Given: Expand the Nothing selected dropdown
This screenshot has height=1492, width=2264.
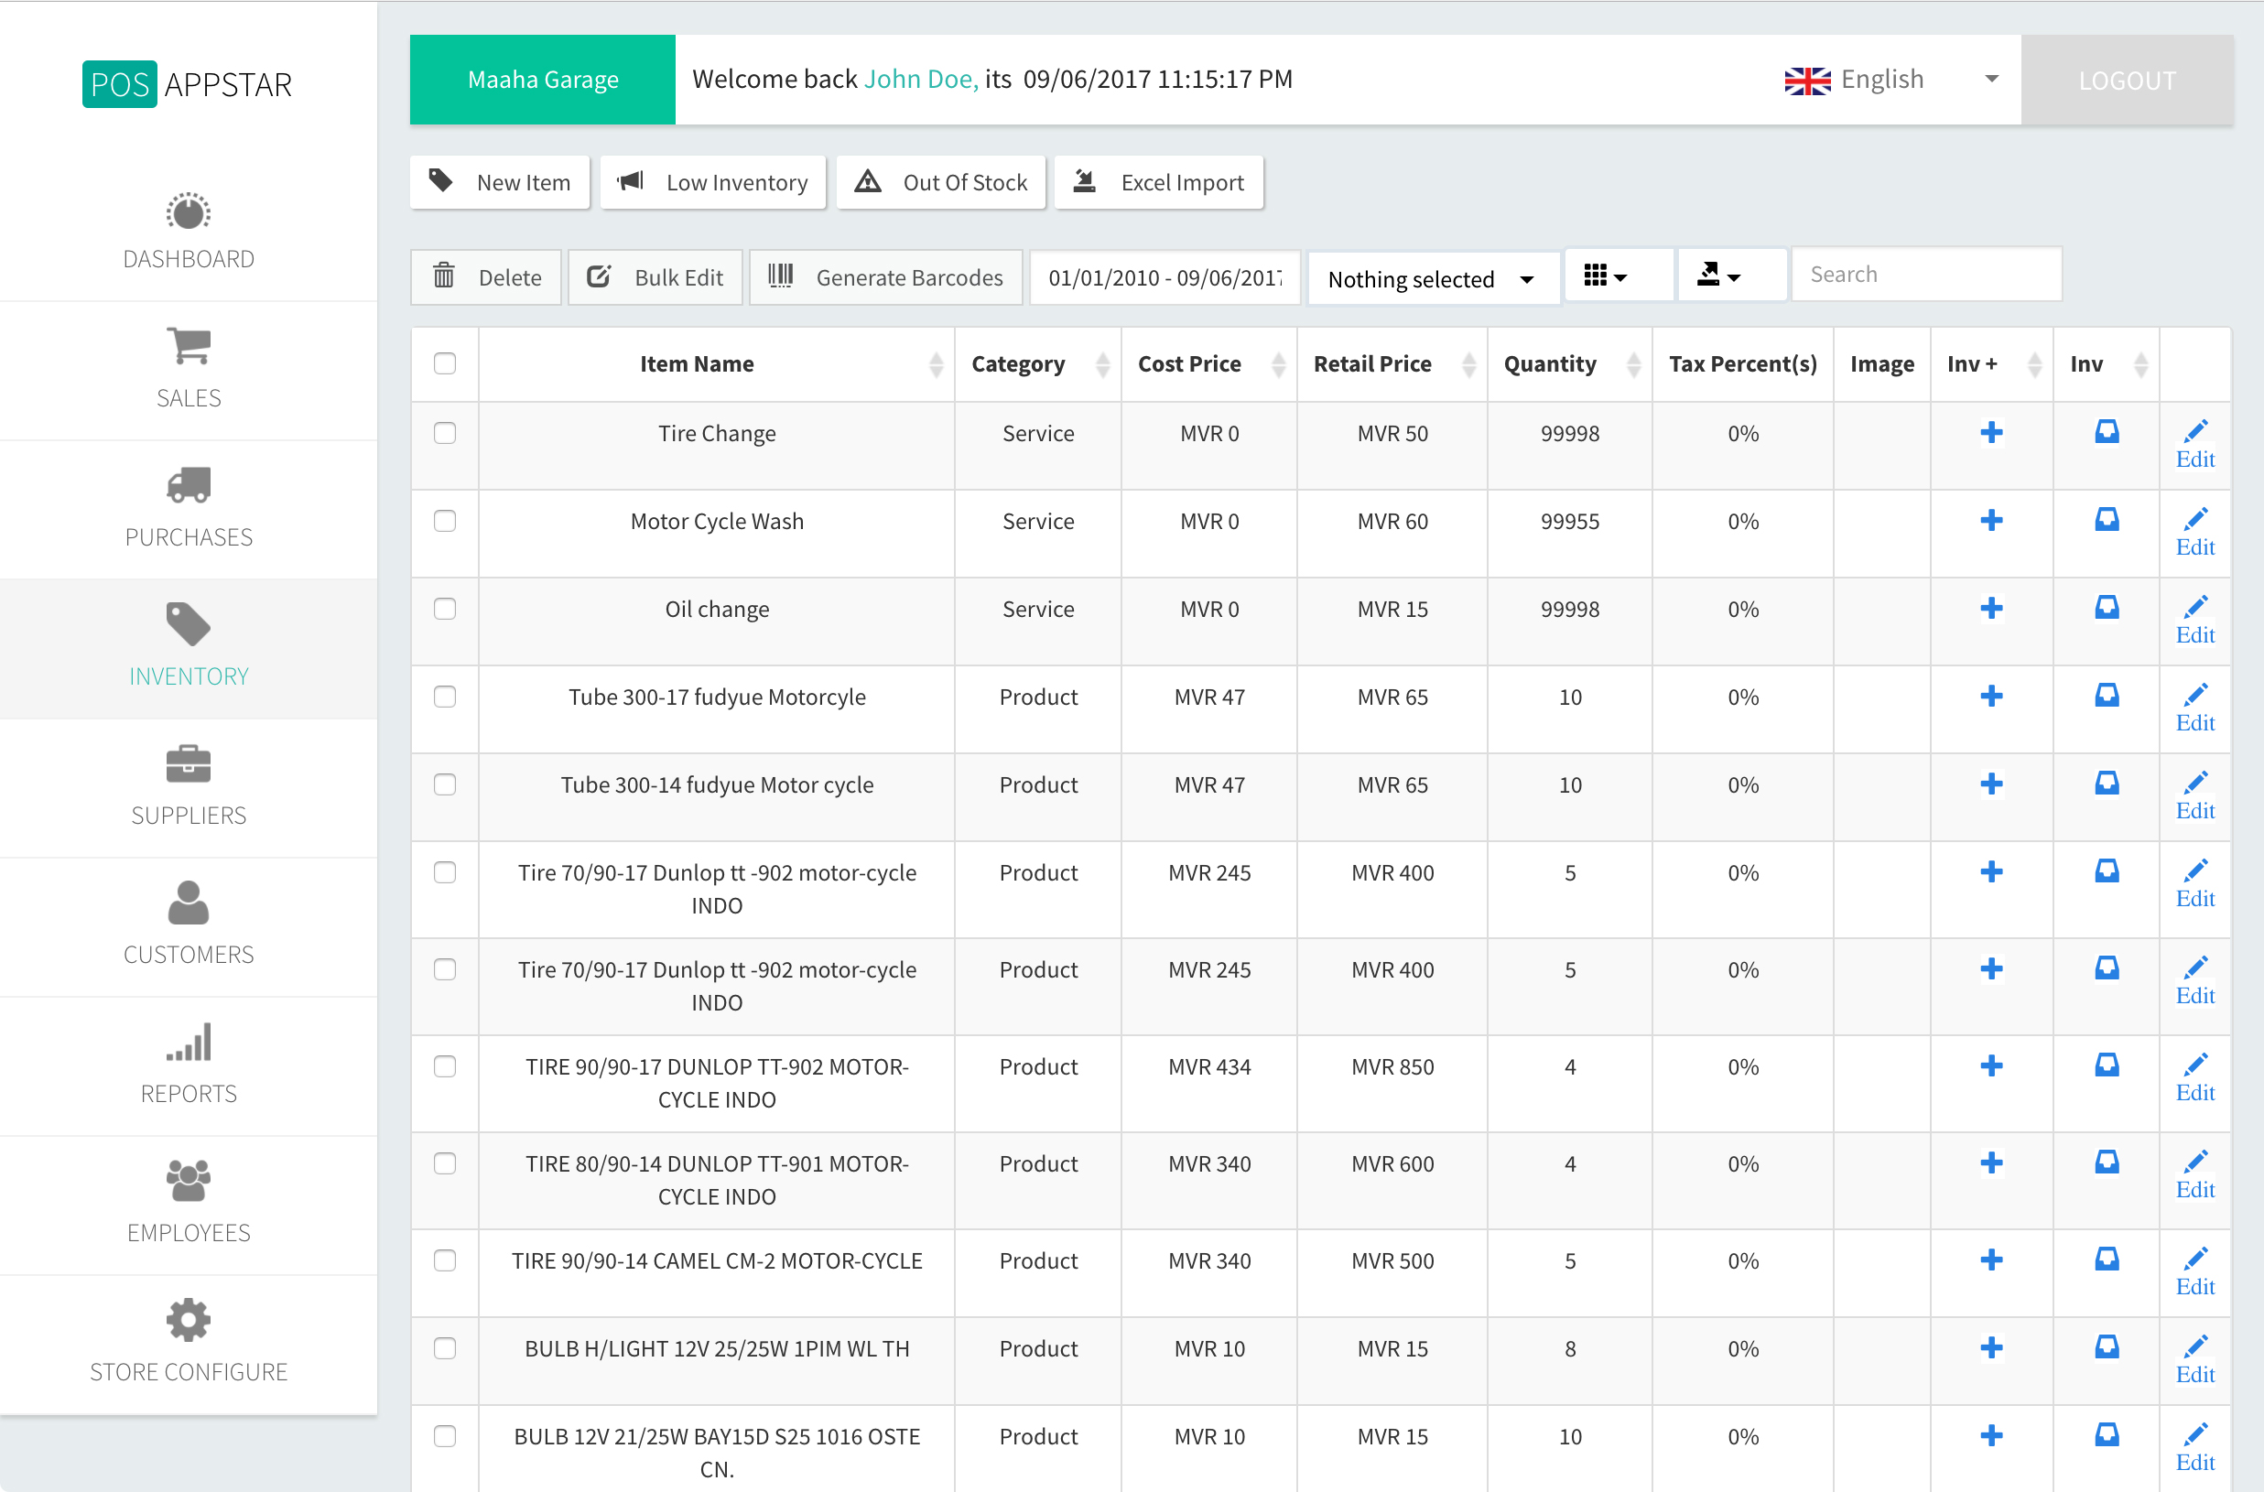Looking at the screenshot, I should [1432, 279].
